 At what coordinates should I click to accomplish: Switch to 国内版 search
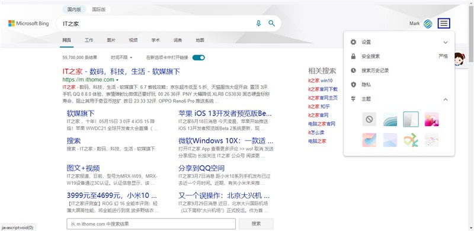coord(74,9)
